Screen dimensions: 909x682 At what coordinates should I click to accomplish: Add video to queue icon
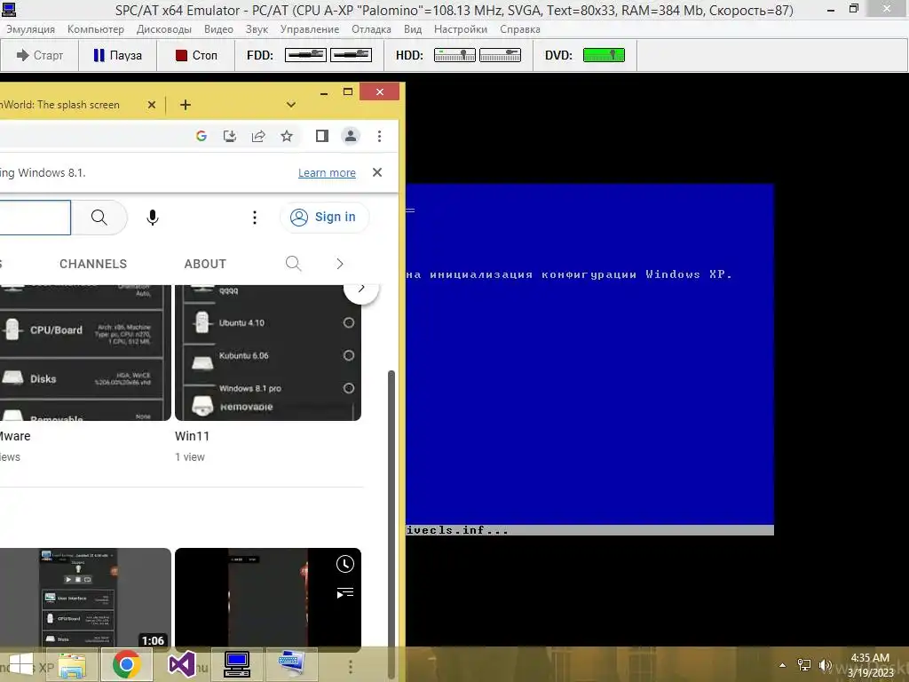(345, 592)
